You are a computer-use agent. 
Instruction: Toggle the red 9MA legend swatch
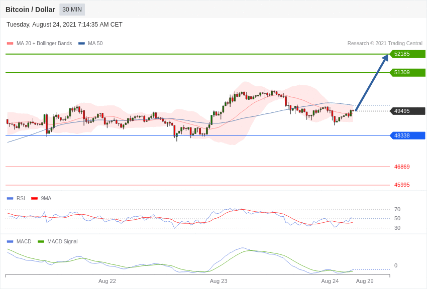click(x=34, y=199)
